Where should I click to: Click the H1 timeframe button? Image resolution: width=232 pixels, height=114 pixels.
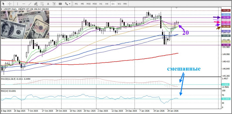101,4
